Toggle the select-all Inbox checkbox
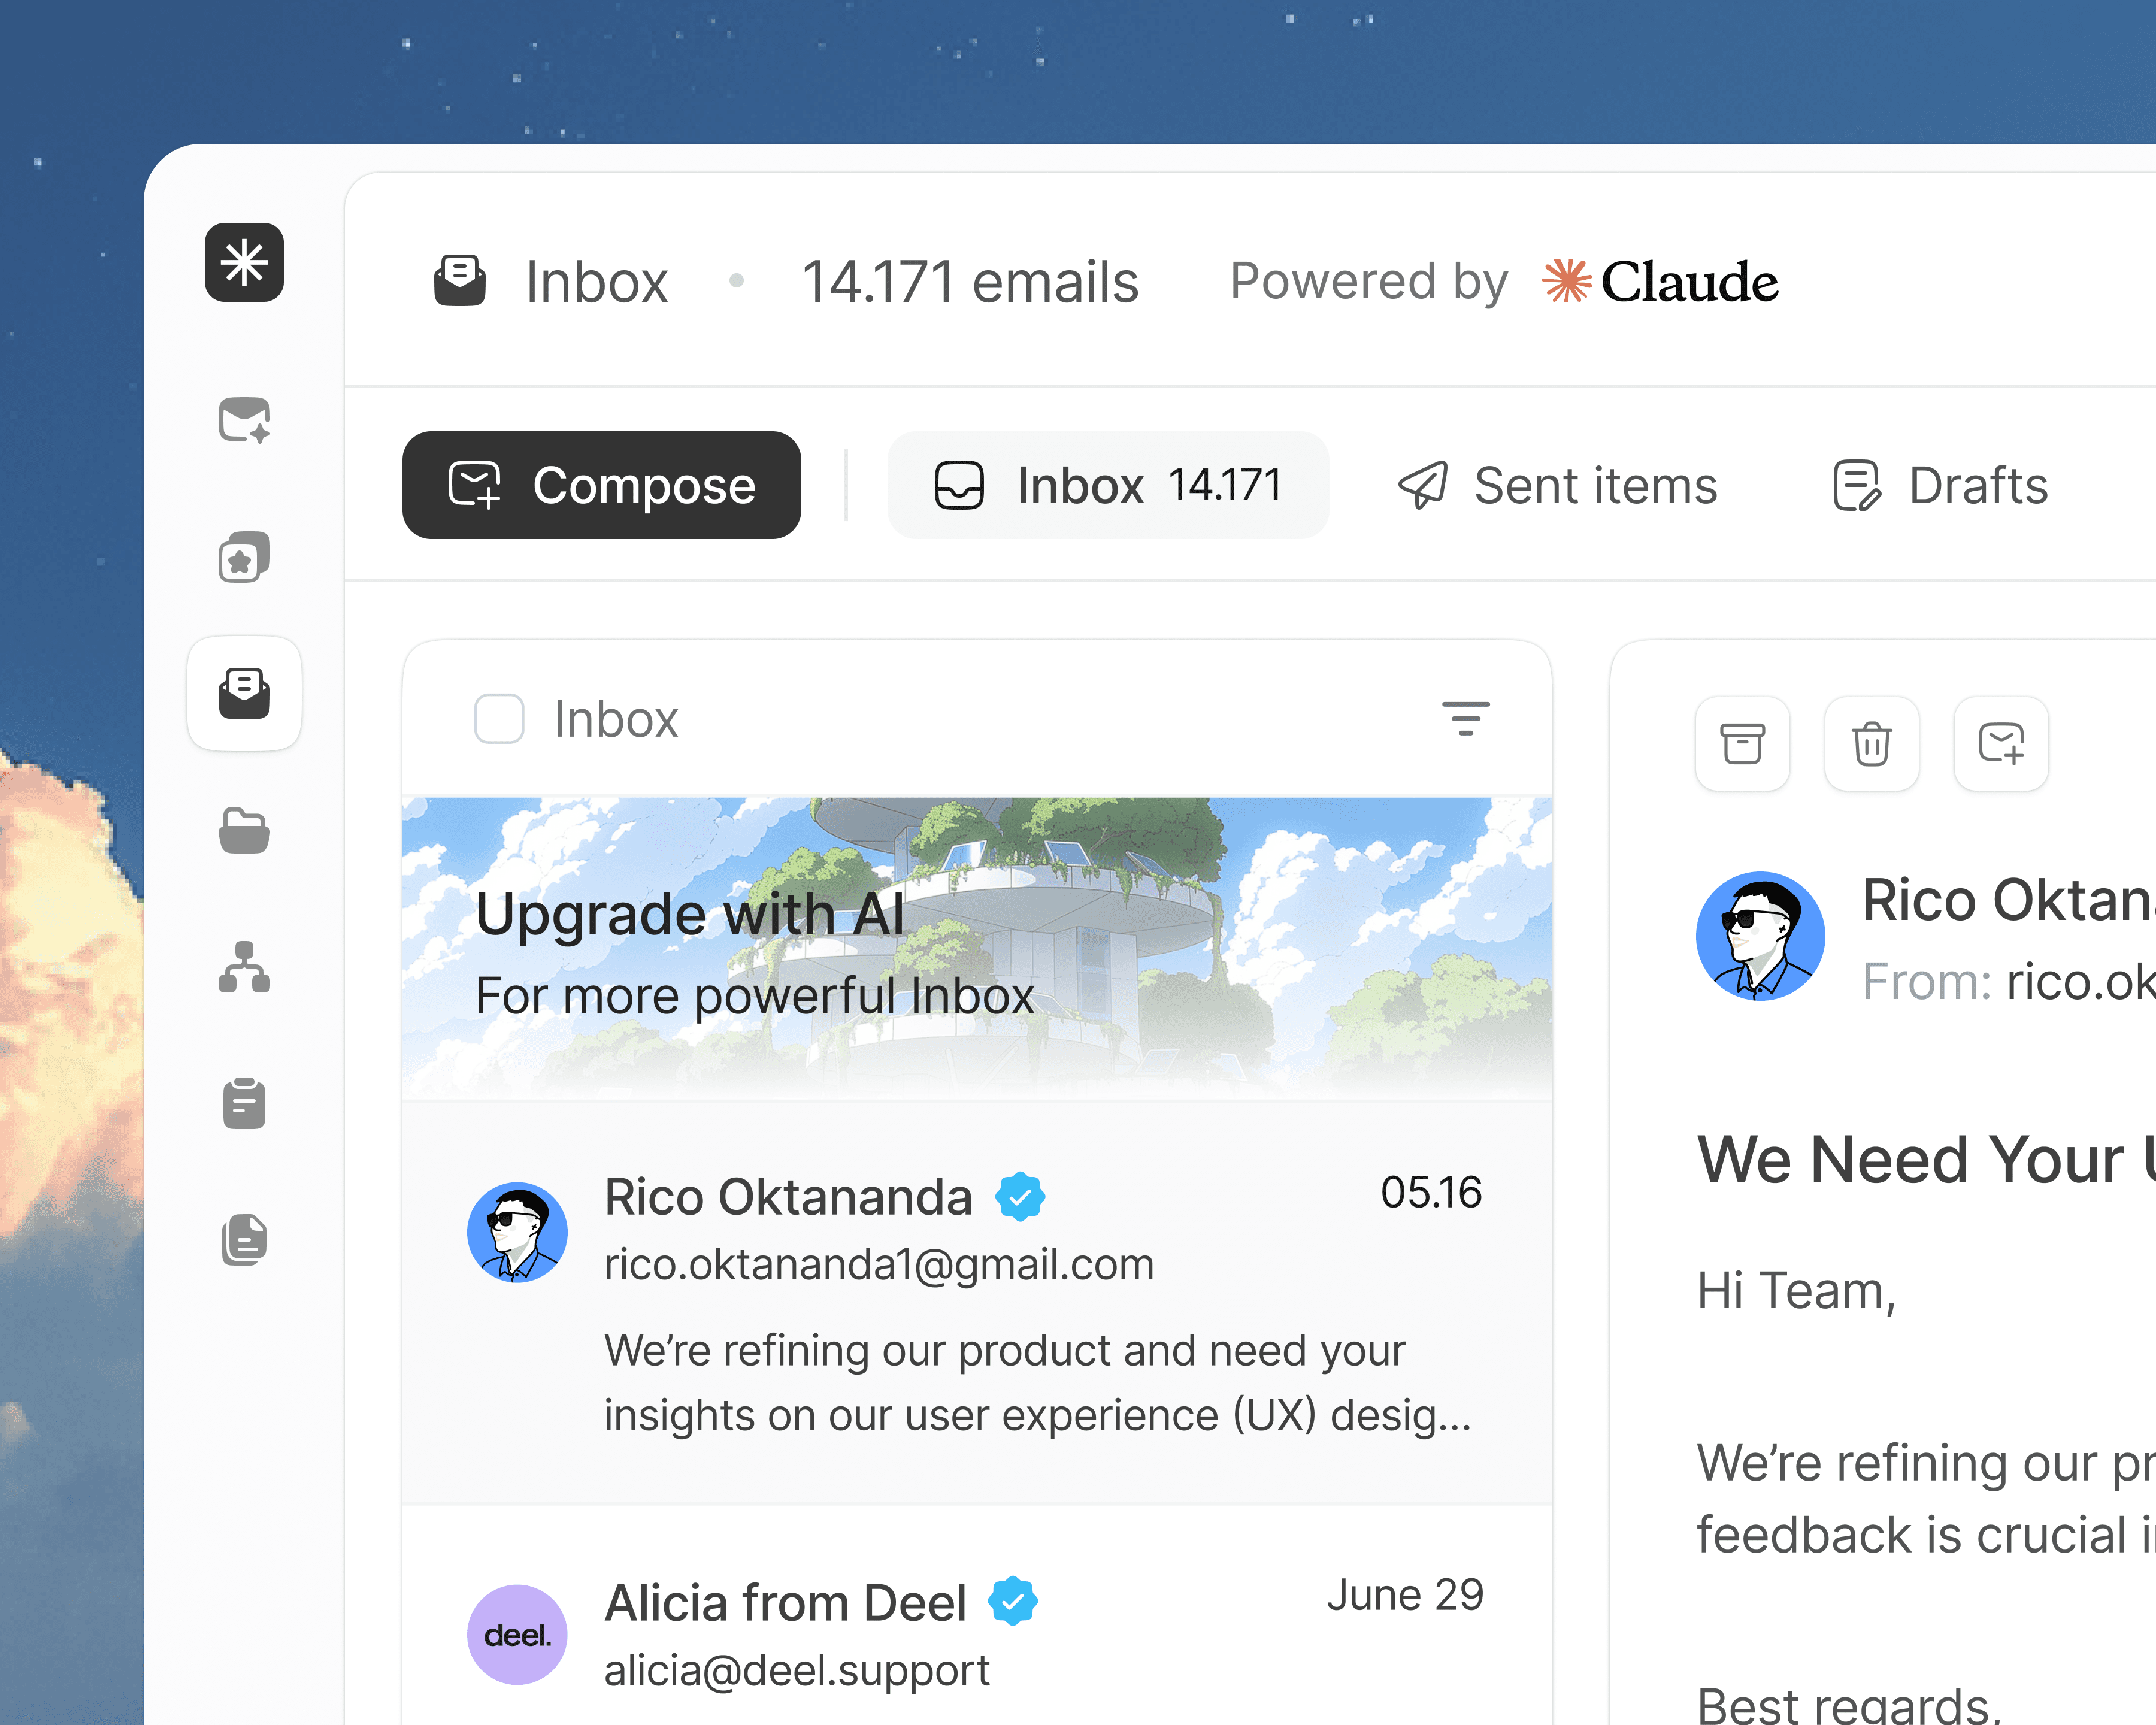2156x1725 pixels. [x=499, y=719]
